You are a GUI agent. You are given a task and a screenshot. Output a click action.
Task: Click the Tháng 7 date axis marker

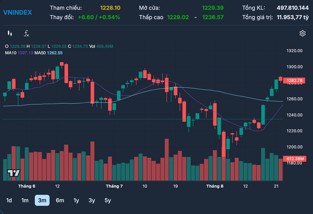coord(114,186)
